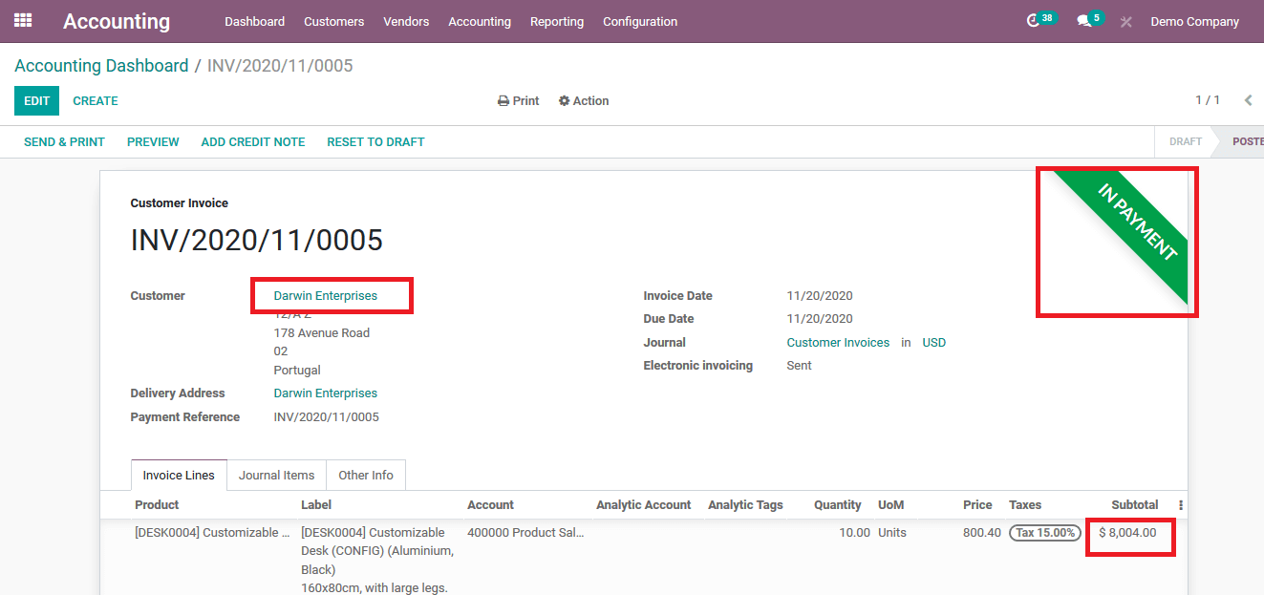The height and width of the screenshot is (595, 1264).
Task: Sort by the Price column header
Action: [x=977, y=505]
